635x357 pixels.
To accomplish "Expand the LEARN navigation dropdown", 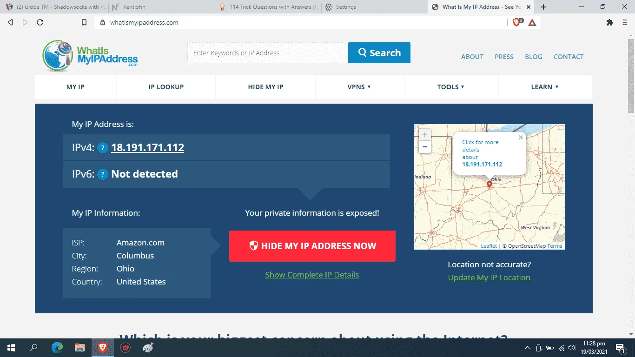I will click(x=545, y=87).
